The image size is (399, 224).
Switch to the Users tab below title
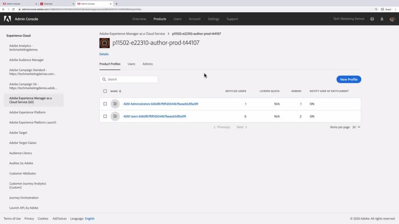131,64
